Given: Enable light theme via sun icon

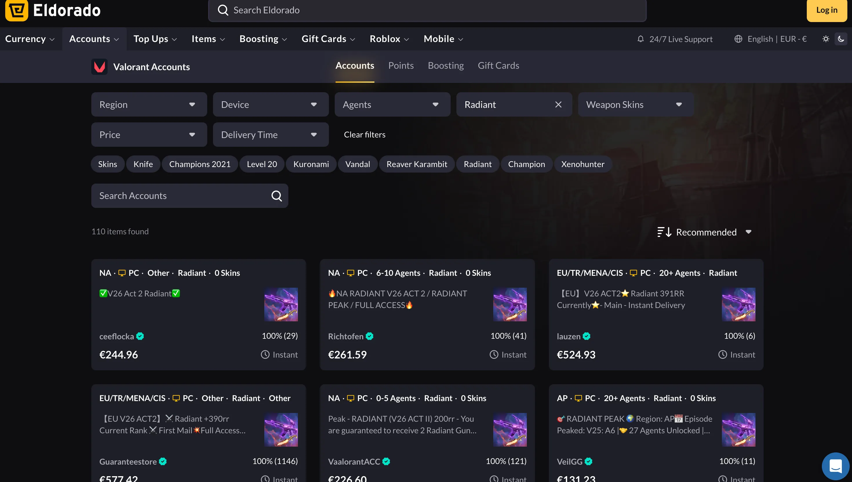Looking at the screenshot, I should click(826, 39).
